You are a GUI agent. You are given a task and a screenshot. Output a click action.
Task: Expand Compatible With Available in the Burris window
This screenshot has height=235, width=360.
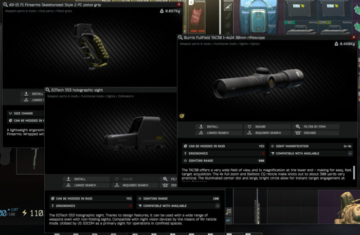350,153
